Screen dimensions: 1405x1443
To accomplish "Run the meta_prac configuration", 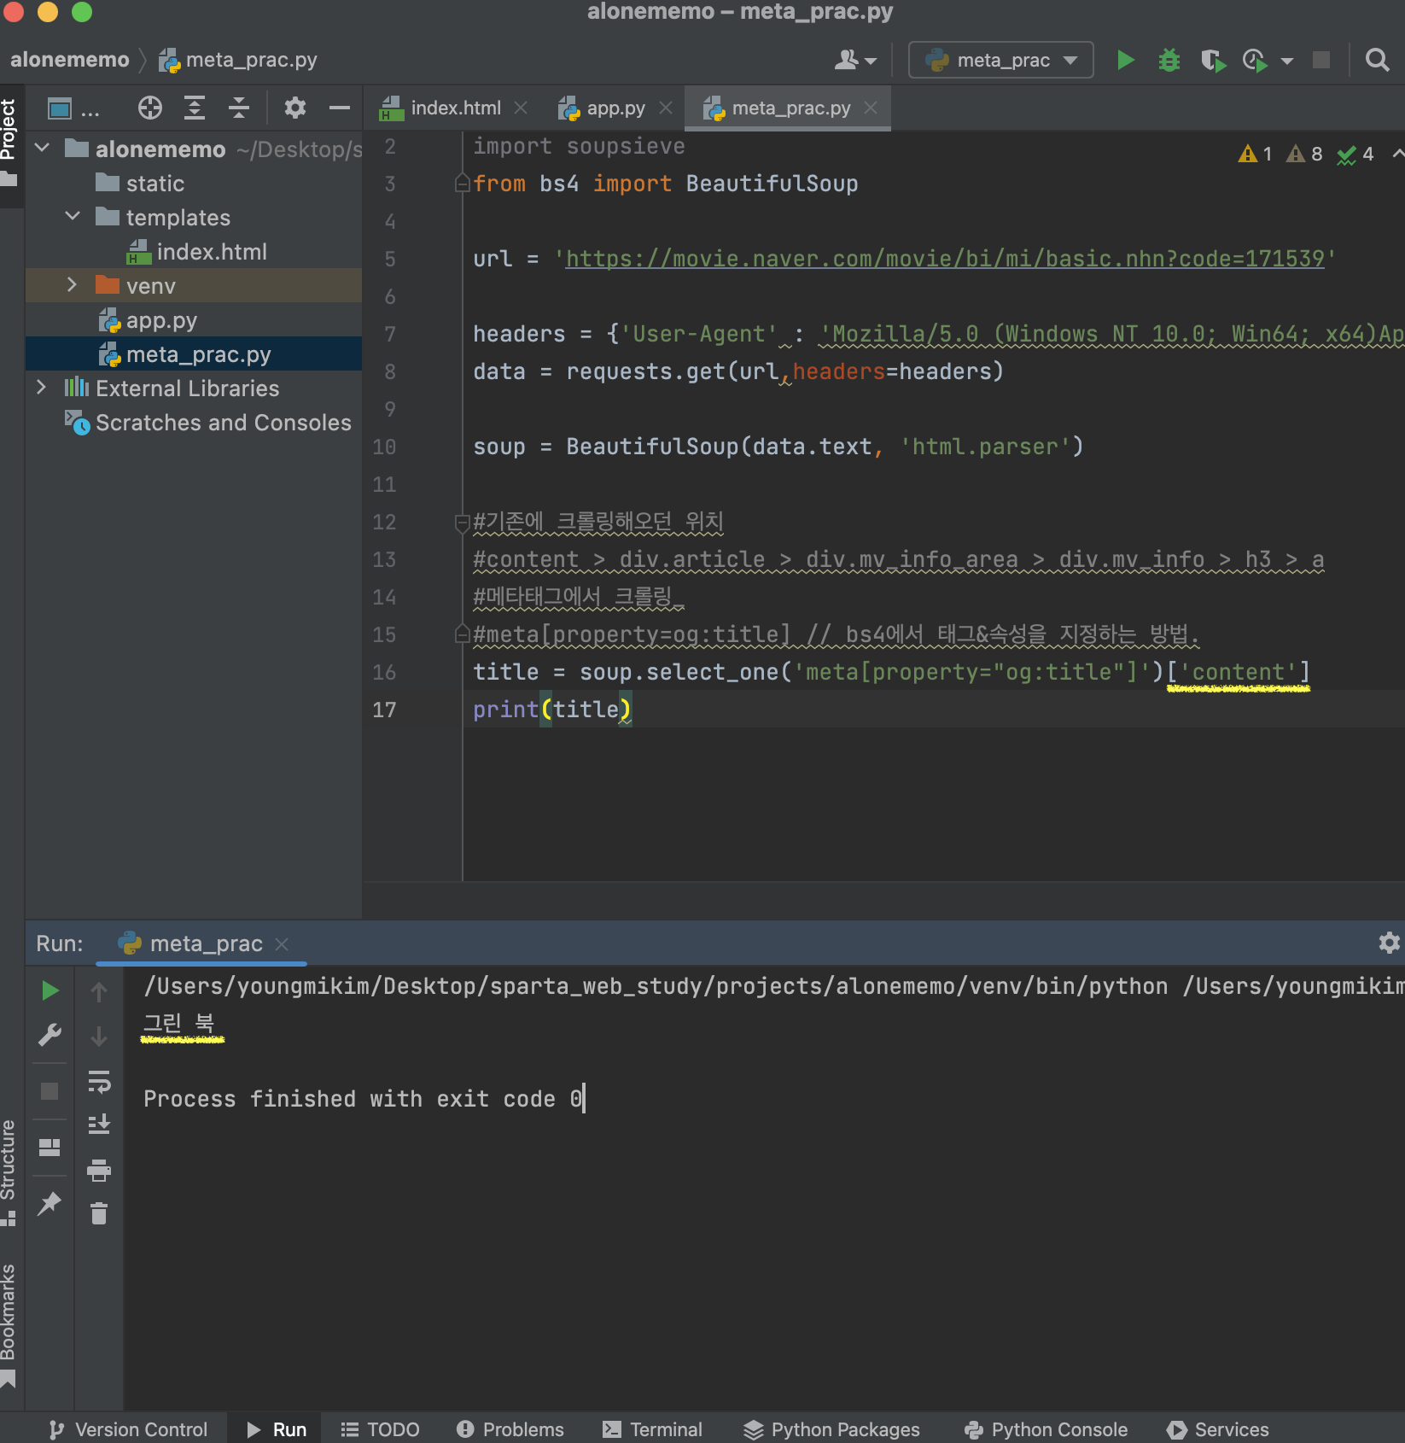I will tap(1125, 60).
